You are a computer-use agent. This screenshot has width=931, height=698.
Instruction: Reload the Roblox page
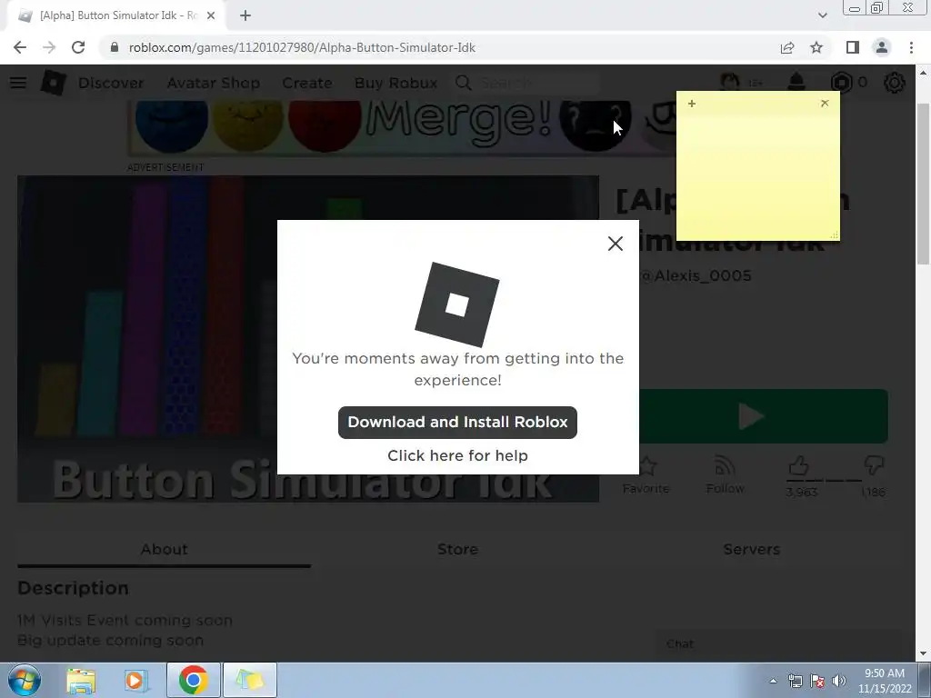[78, 47]
